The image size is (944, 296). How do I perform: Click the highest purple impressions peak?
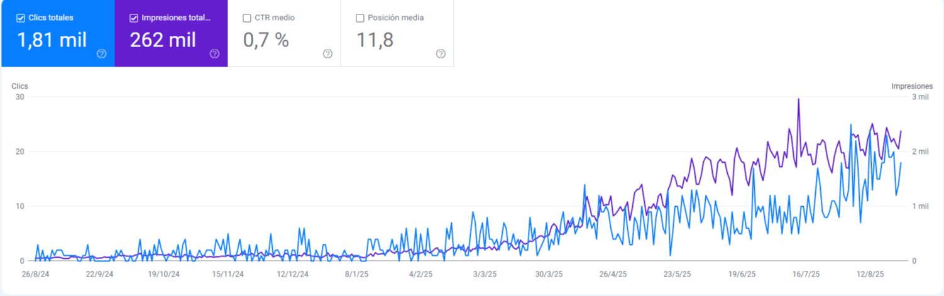798,99
